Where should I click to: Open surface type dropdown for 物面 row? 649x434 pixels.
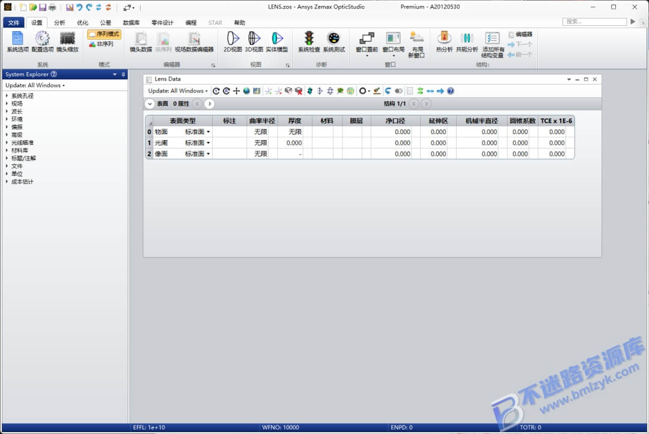(x=208, y=132)
